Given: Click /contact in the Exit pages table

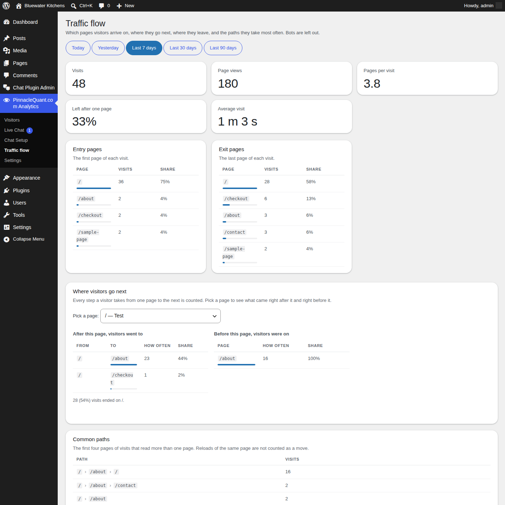Looking at the screenshot, I should pos(235,232).
